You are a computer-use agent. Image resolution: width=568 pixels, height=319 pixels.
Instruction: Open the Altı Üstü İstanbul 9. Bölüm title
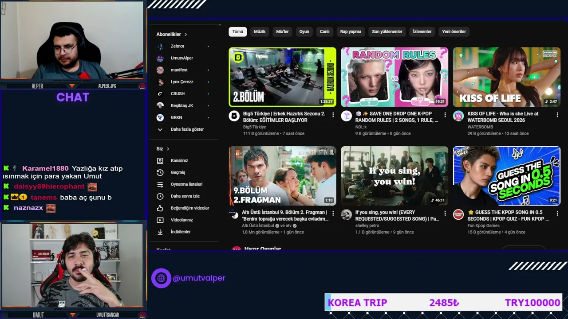click(x=284, y=215)
